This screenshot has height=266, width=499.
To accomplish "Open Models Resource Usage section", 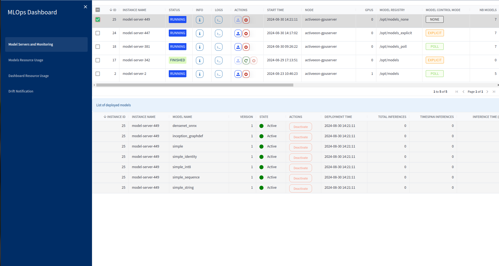I will pos(26,60).
